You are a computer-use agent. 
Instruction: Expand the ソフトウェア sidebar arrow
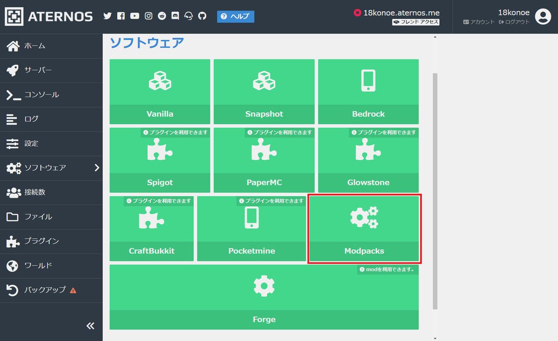[97, 167]
